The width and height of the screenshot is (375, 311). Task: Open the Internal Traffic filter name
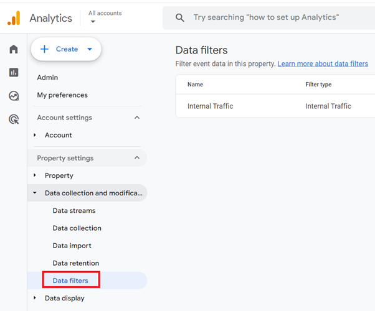pos(210,106)
